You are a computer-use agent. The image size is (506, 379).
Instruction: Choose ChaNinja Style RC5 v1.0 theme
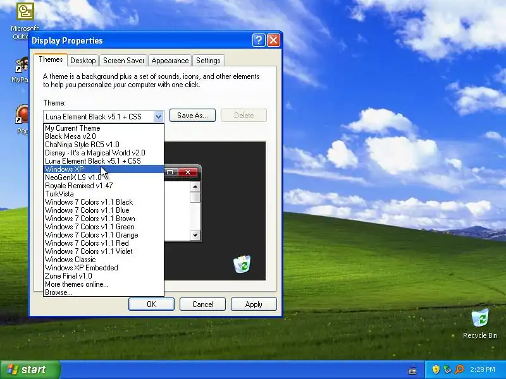(104, 145)
